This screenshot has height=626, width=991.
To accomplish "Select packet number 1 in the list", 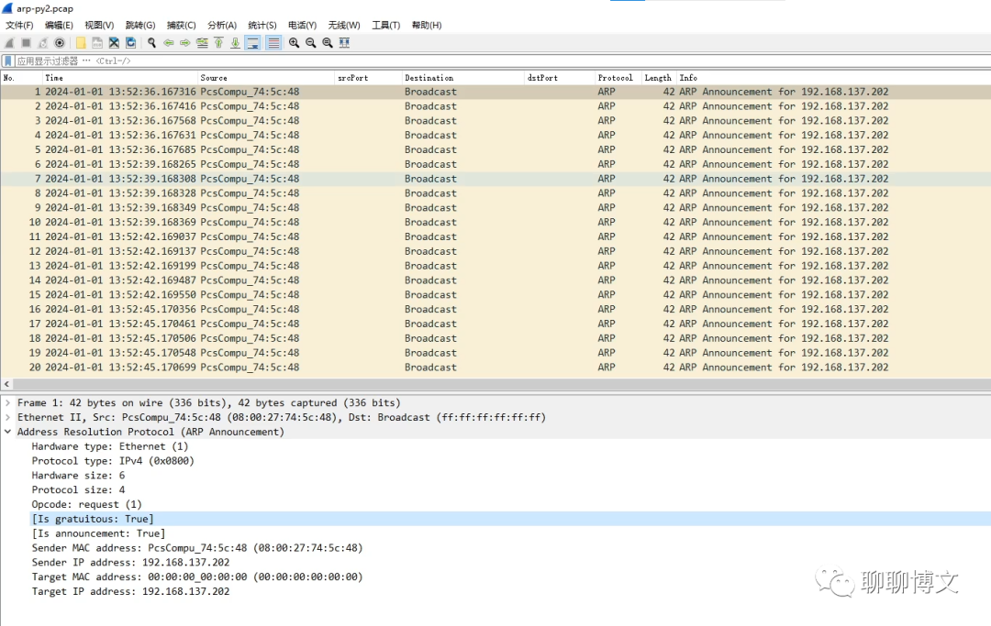I will click(495, 92).
